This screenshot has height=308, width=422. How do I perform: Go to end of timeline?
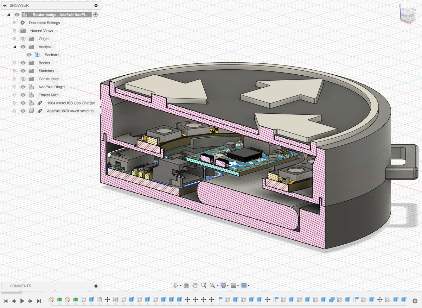39,301
